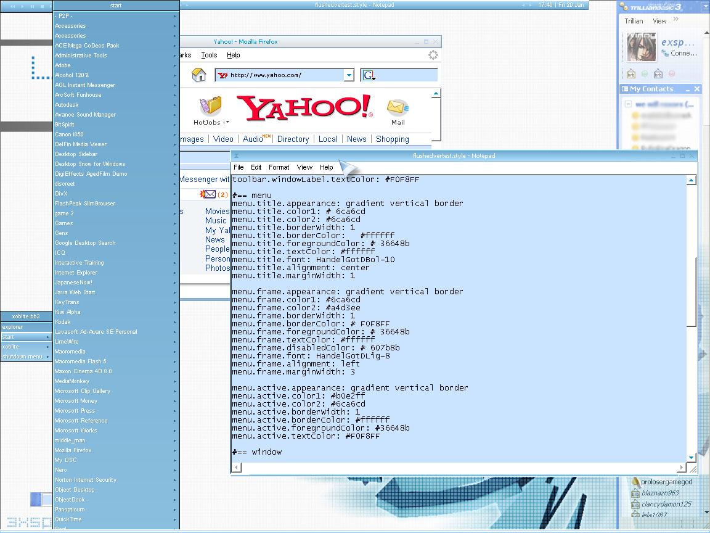Viewport: 710px width, 533px height.
Task: Click the first brb away status icon
Action: pos(631,74)
